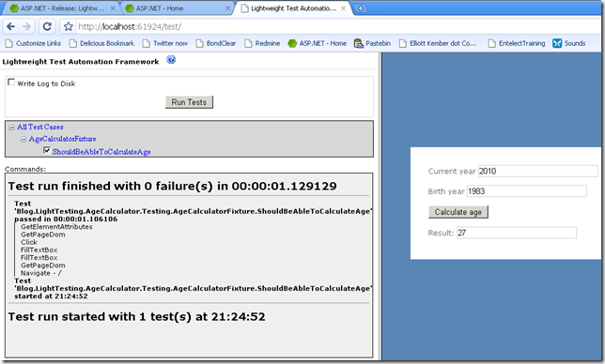Enable the Write Log to Disk checkbox
605x364 pixels.
point(11,82)
